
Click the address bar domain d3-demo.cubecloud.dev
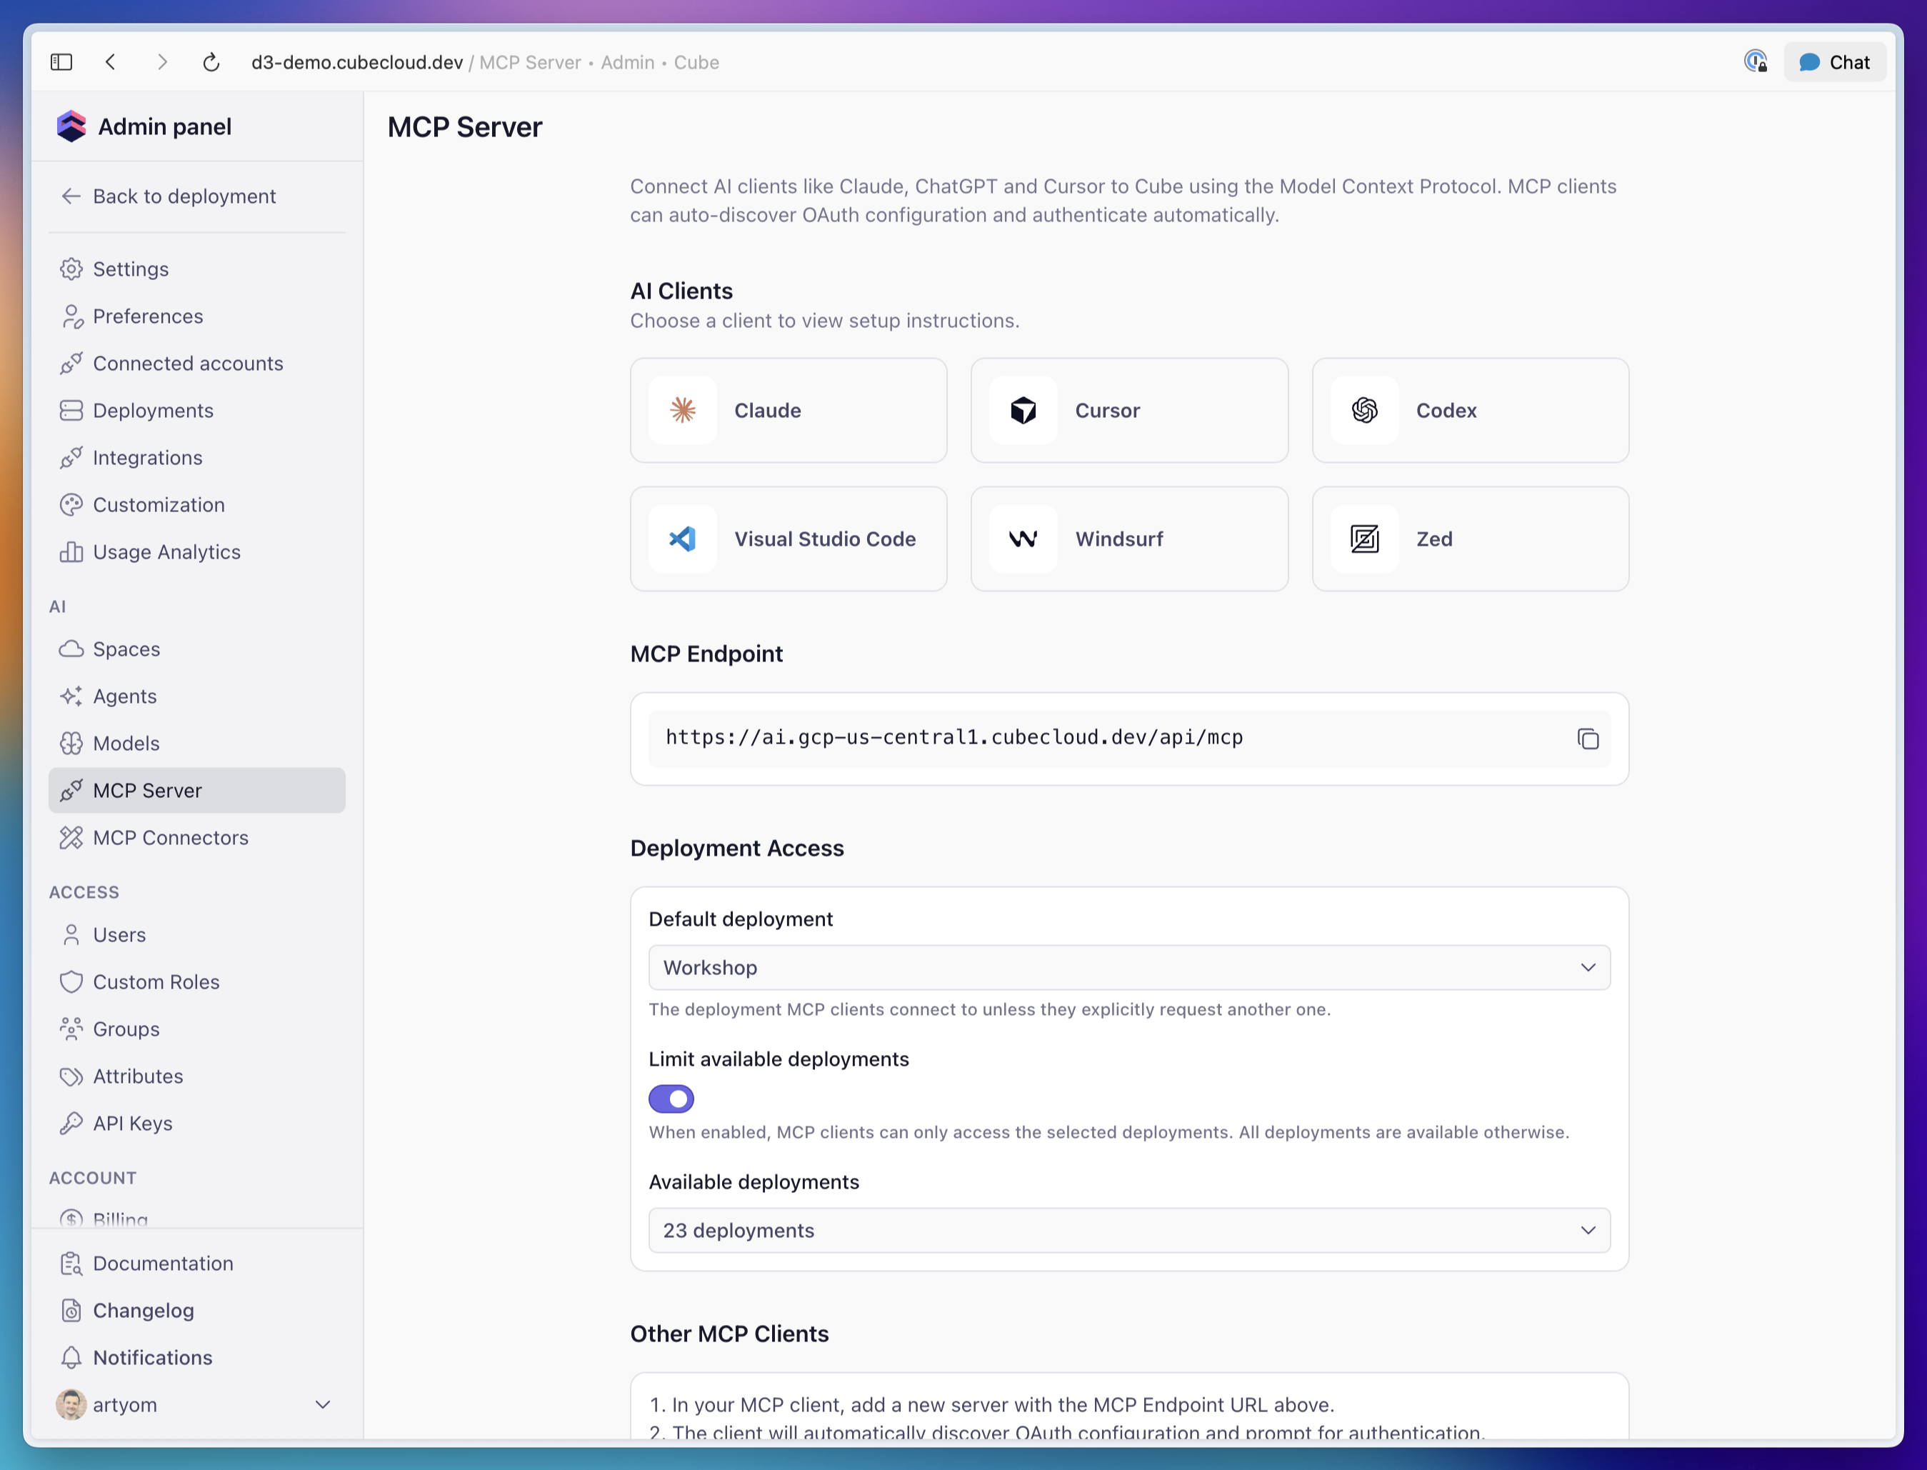[x=357, y=62]
